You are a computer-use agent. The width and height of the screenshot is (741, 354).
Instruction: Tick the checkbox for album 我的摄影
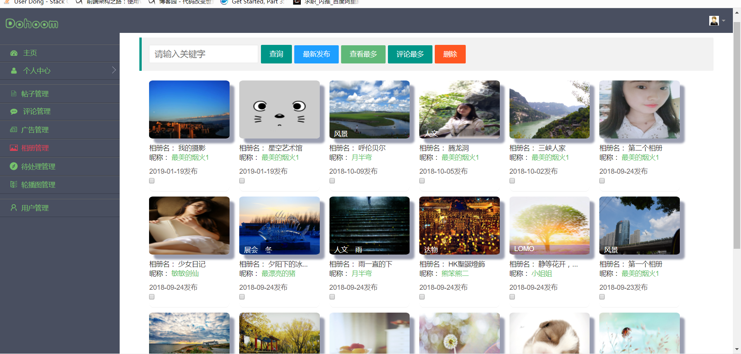coord(152,181)
